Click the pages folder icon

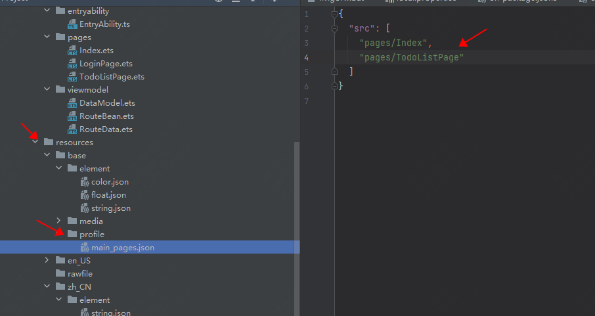(60, 37)
